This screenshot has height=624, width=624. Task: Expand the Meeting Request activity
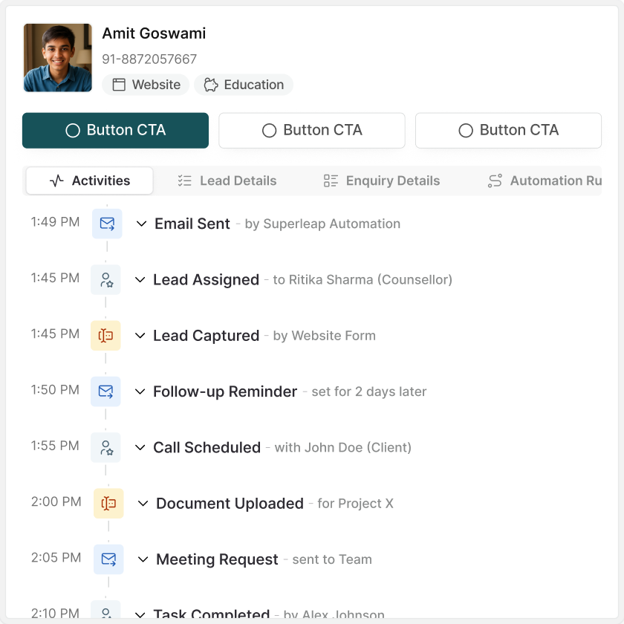(x=143, y=559)
